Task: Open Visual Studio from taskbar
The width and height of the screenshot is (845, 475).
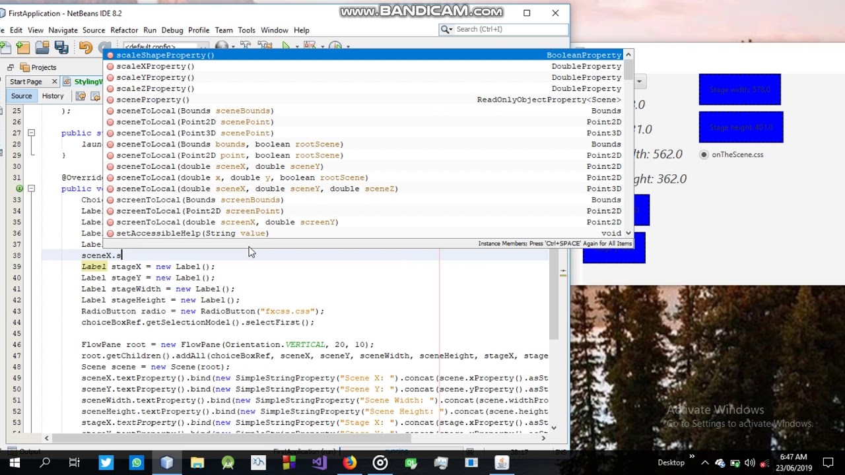Action: point(319,462)
